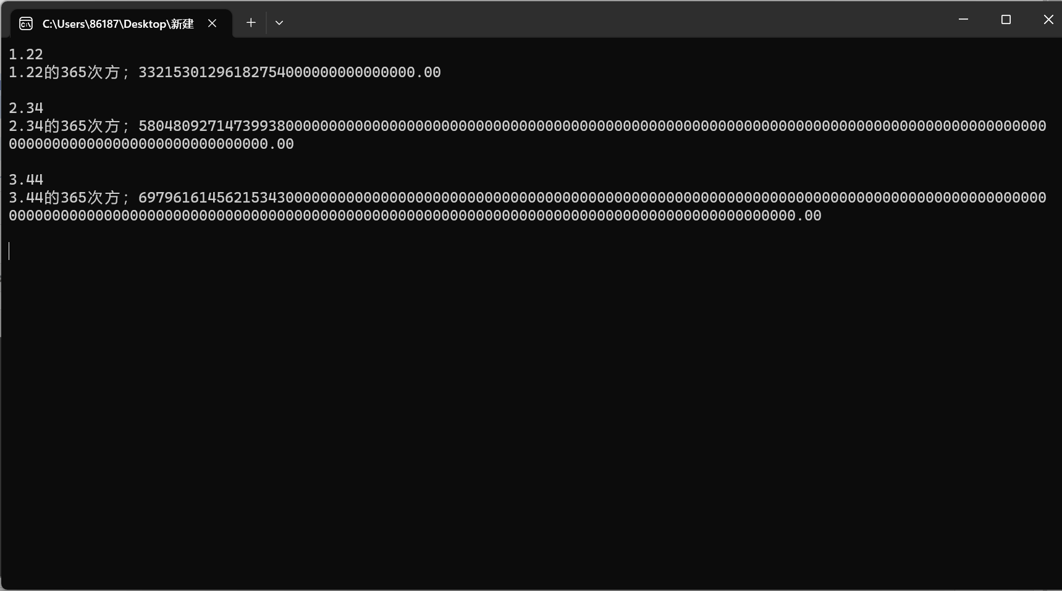Maximize the terminal window
This screenshot has height=591, width=1062.
tap(1006, 20)
